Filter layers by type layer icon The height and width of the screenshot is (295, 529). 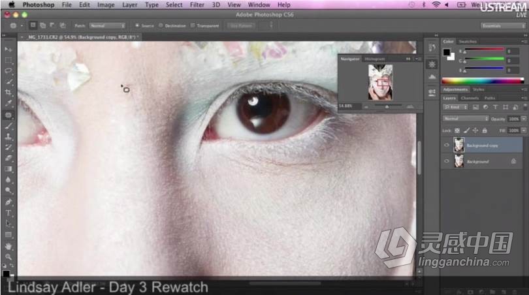coord(495,107)
